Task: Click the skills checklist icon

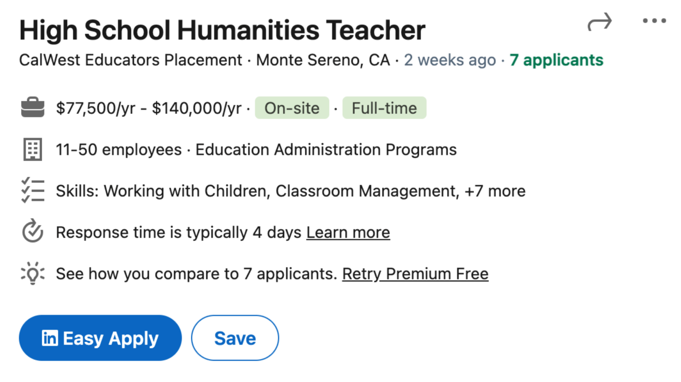Action: point(33,191)
